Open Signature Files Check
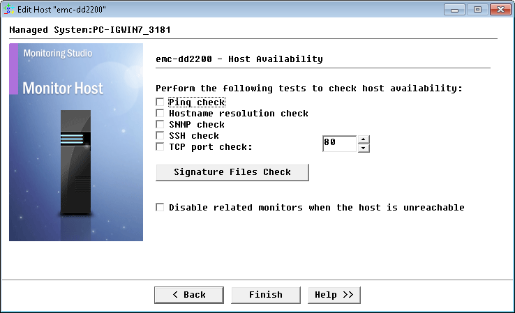This screenshot has height=313, width=515. (232, 172)
